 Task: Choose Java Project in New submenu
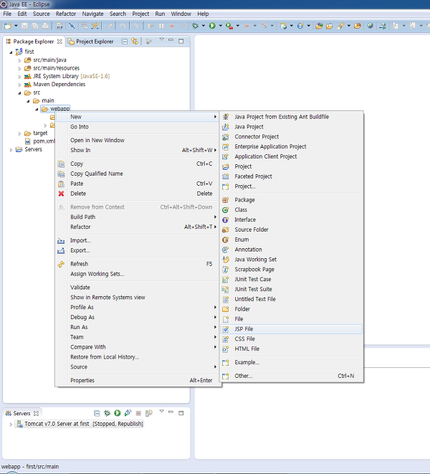point(292,127)
